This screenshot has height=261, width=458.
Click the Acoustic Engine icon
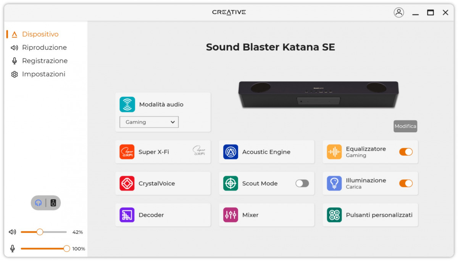tap(231, 152)
